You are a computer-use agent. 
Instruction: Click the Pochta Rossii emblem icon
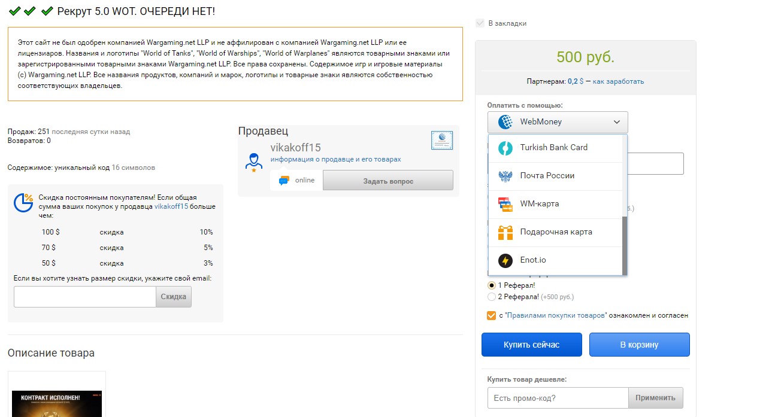[x=505, y=176]
